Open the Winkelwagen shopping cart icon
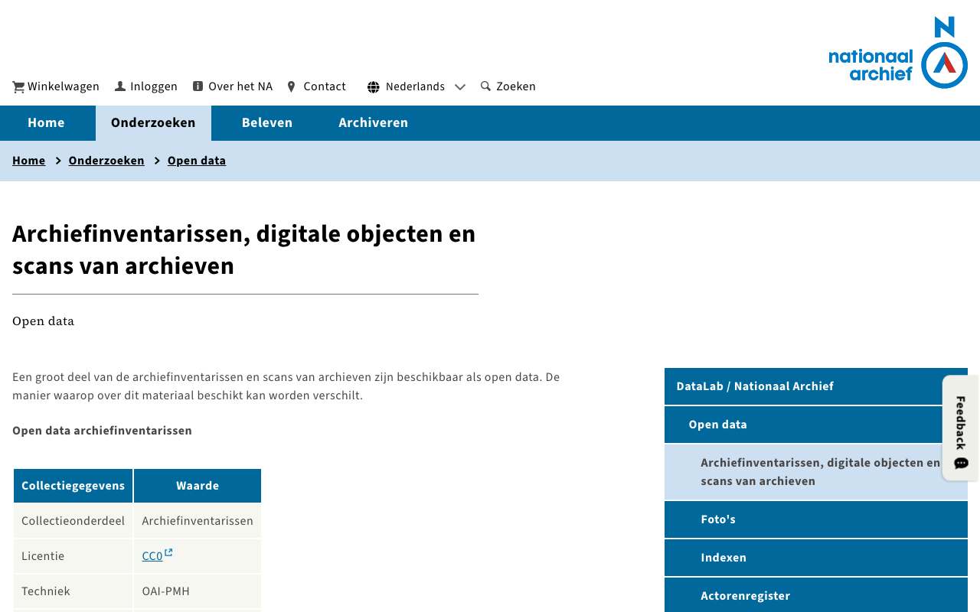Image resolution: width=980 pixels, height=612 pixels. tap(18, 87)
